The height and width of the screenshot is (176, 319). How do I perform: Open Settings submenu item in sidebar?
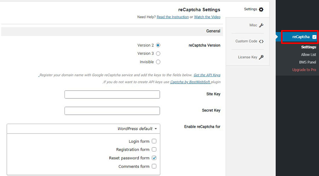[309, 47]
